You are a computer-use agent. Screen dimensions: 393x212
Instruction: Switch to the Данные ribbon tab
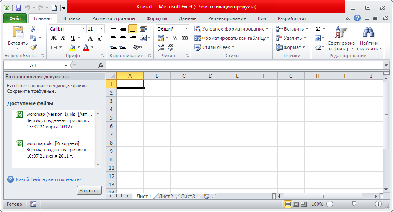tap(187, 18)
